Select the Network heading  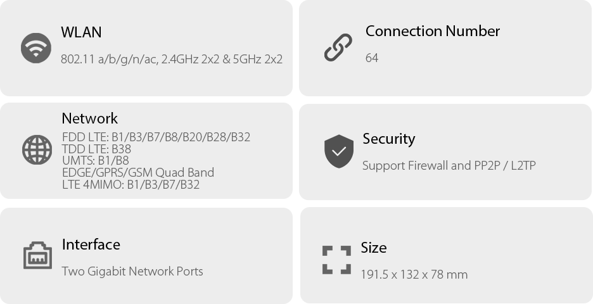click(89, 118)
